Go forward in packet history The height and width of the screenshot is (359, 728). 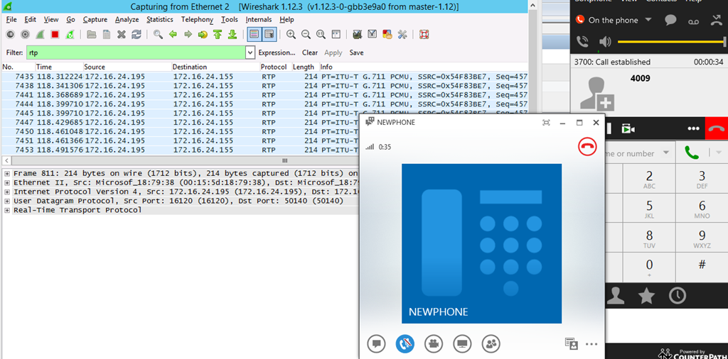pyautogui.click(x=188, y=34)
